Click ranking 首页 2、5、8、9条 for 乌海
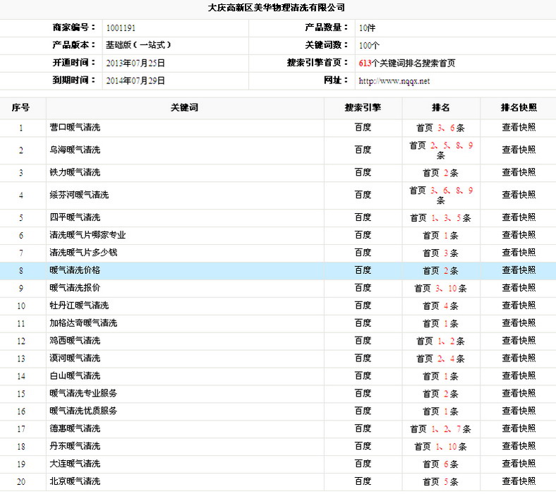Viewport: 556px width, 494px height. (441, 150)
